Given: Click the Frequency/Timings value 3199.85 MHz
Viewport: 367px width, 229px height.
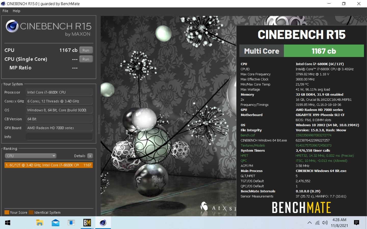Looking at the screenshot, I should [x=318, y=105].
